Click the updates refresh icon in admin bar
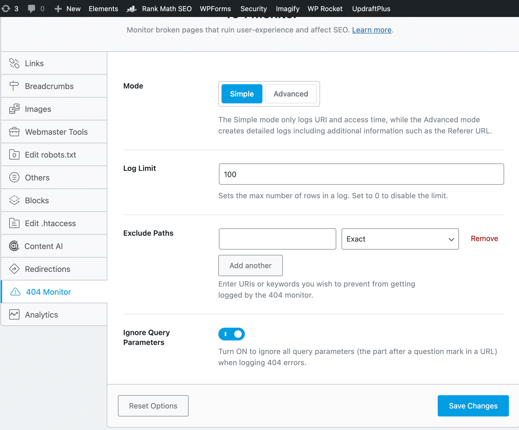Viewport: 519px width, 430px height. [6, 9]
